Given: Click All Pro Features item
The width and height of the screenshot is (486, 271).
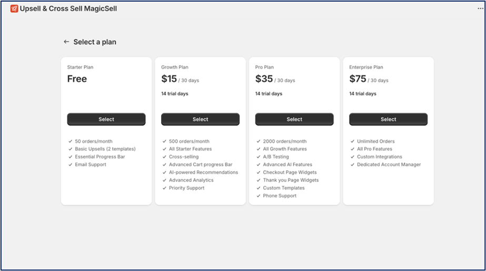Looking at the screenshot, I should point(374,149).
